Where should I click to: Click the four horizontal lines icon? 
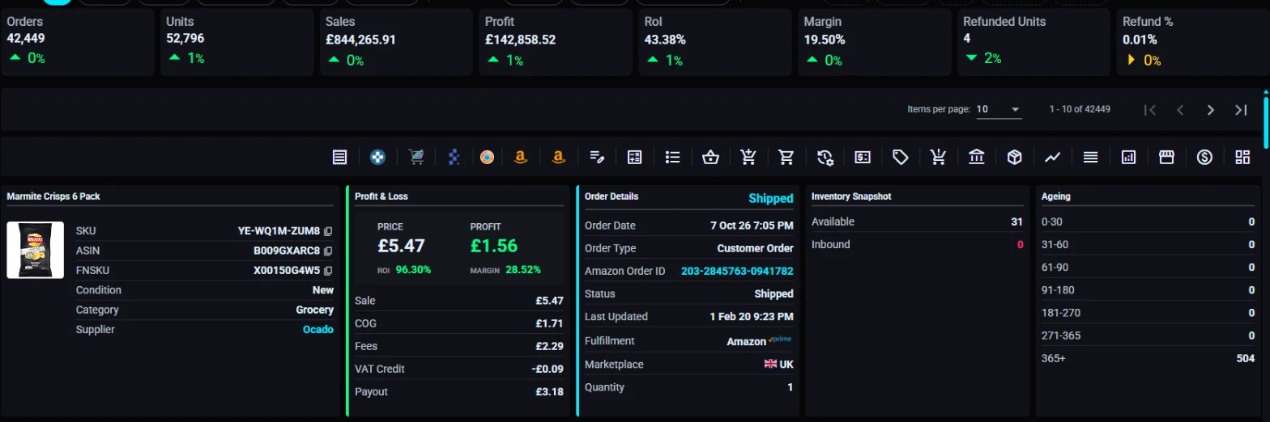point(1090,158)
